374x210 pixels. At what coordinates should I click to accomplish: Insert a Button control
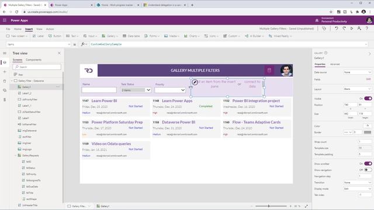pyautogui.click(x=54, y=36)
